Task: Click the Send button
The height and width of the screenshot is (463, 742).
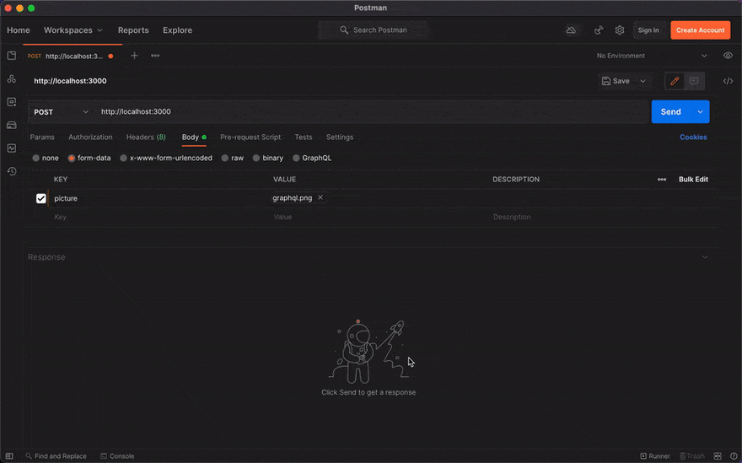Action: [670, 112]
